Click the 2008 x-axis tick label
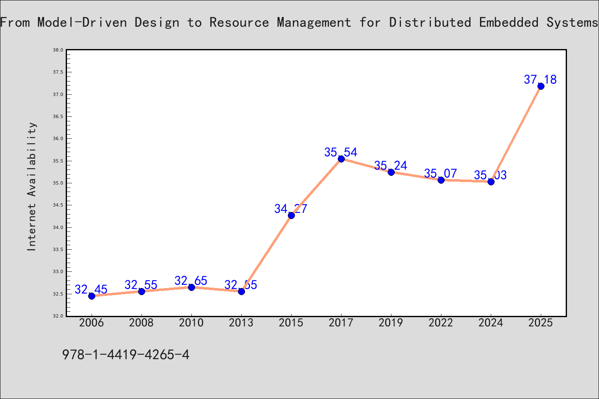599x399 pixels. pyautogui.click(x=141, y=323)
